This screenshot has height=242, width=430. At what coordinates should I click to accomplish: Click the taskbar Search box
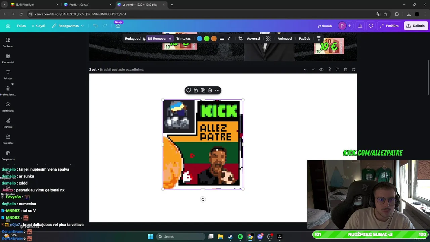[x=181, y=237]
